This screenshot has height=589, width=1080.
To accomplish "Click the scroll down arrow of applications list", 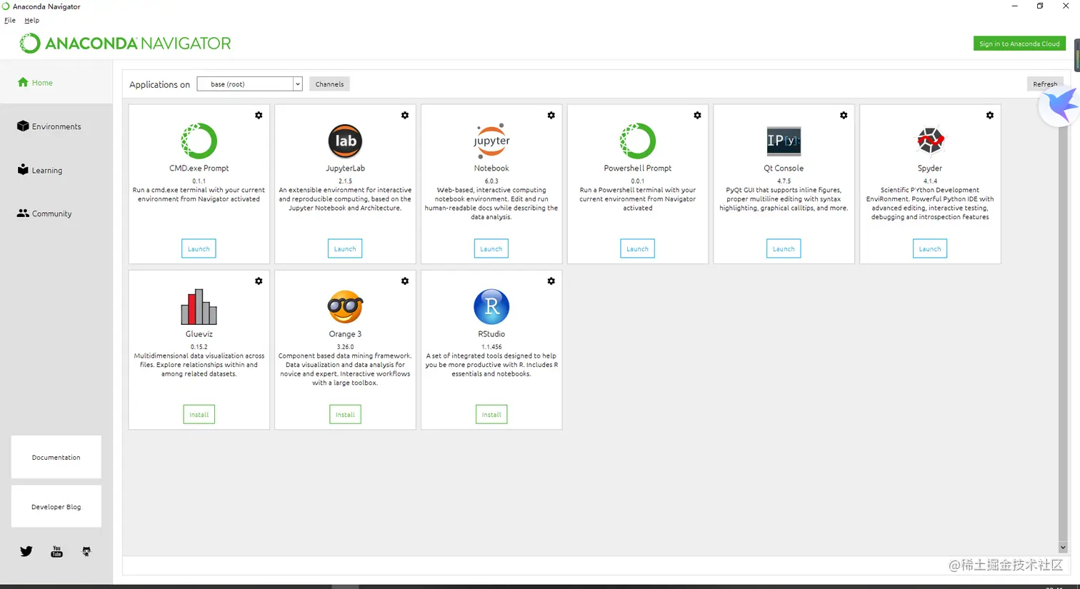I will click(1063, 548).
